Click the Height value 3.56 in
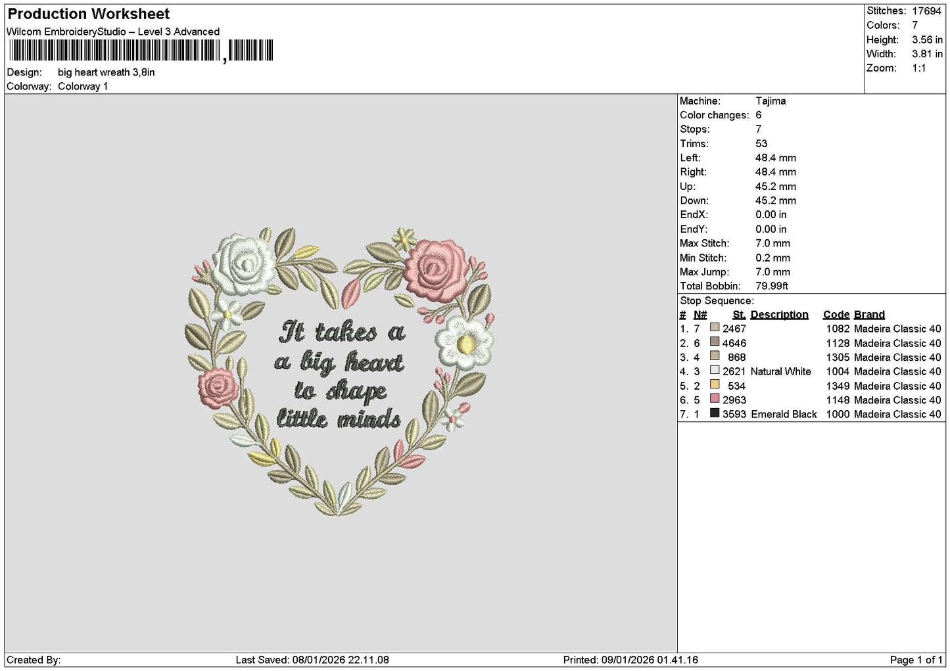950x671 pixels. pyautogui.click(x=927, y=39)
